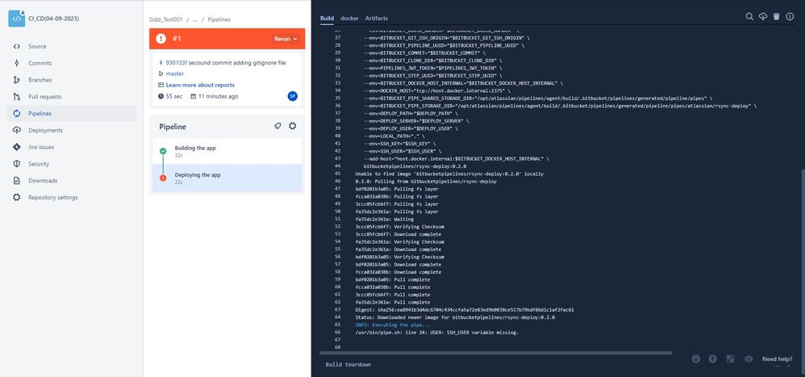Select Pipelines in the sidebar
This screenshot has width=805, height=377.
pos(72,114)
